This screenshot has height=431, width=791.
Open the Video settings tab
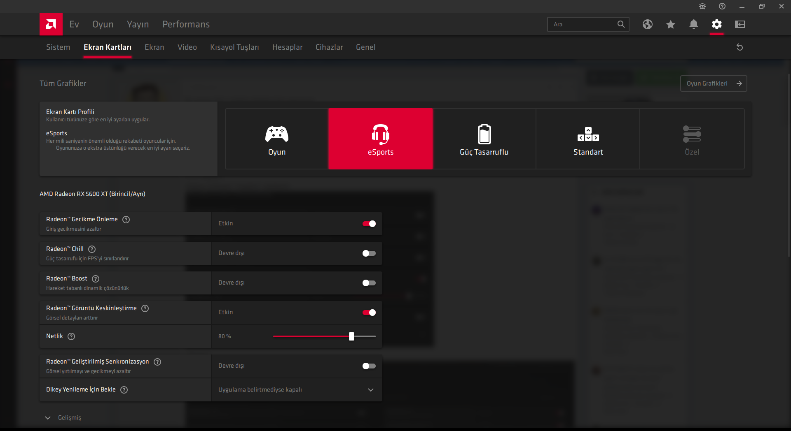click(x=187, y=47)
